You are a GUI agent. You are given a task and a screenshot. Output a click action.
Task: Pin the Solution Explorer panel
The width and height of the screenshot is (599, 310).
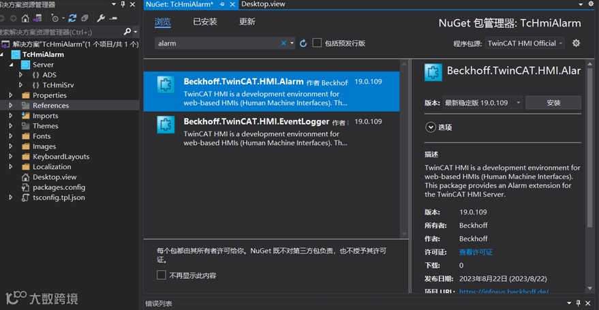pos(123,4)
